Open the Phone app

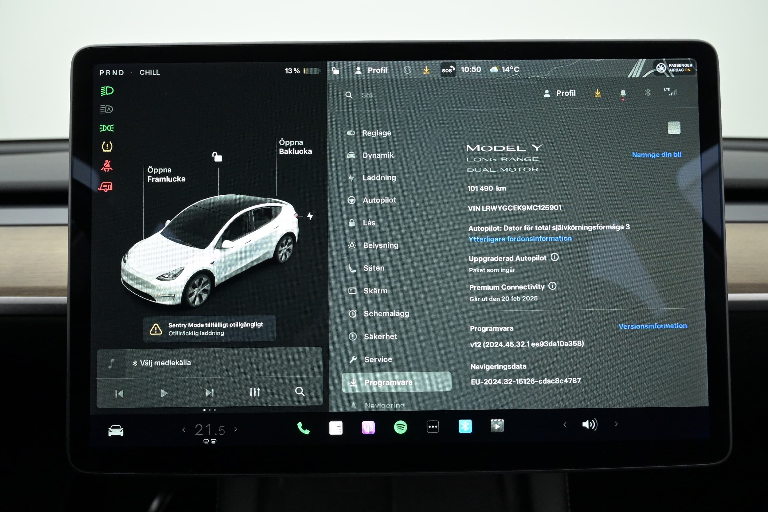click(x=303, y=428)
